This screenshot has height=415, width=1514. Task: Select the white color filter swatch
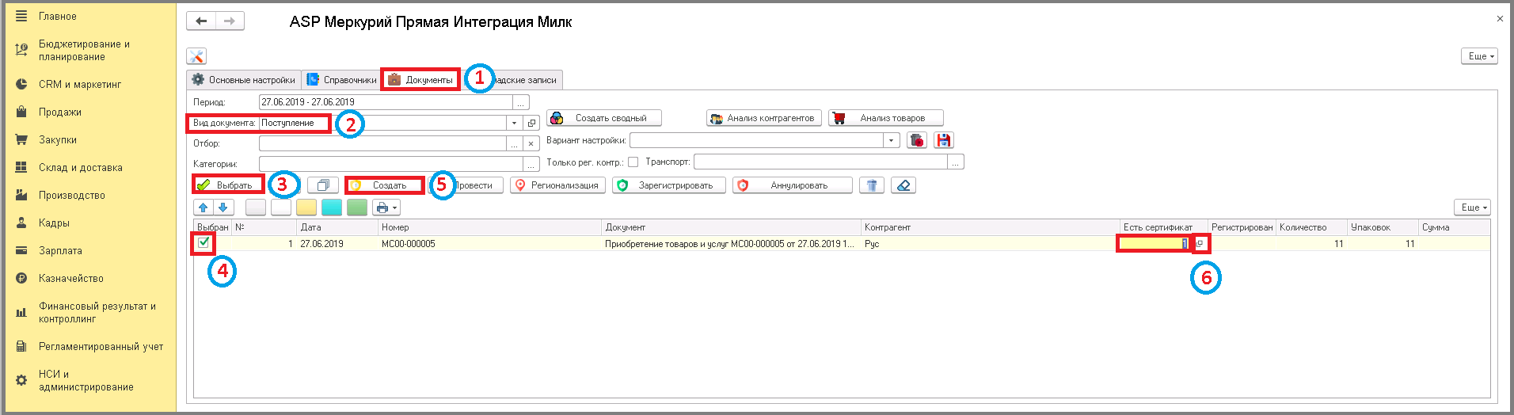[281, 207]
